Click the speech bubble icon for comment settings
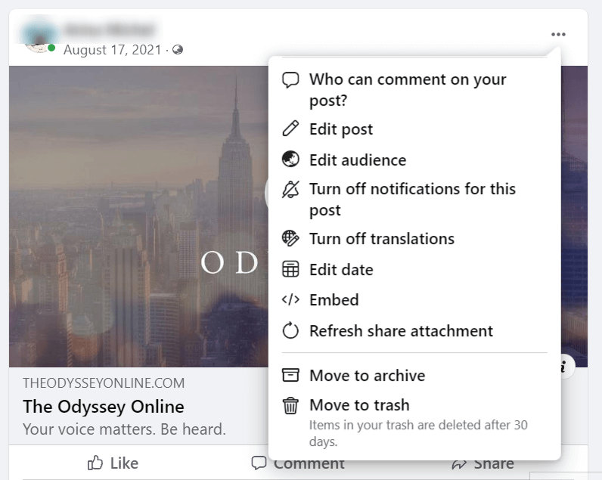The height and width of the screenshot is (480, 602). [290, 80]
